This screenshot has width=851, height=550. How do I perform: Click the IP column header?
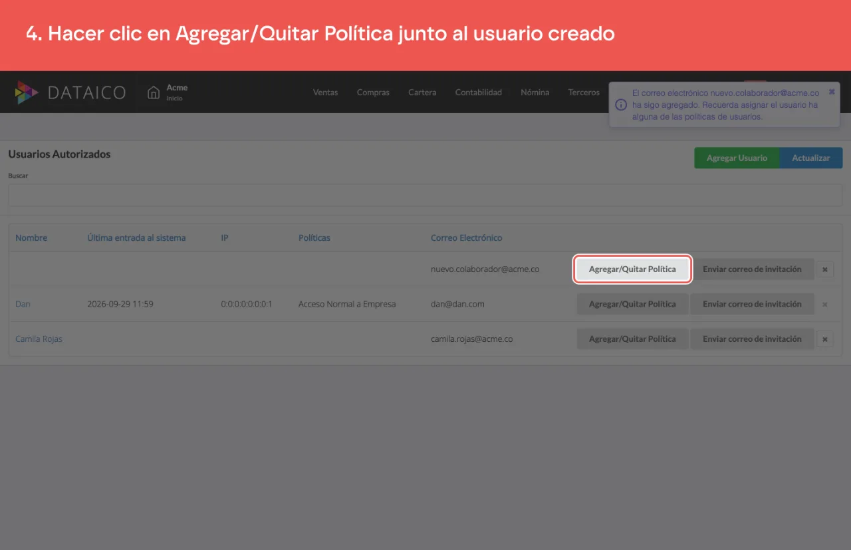pos(225,237)
